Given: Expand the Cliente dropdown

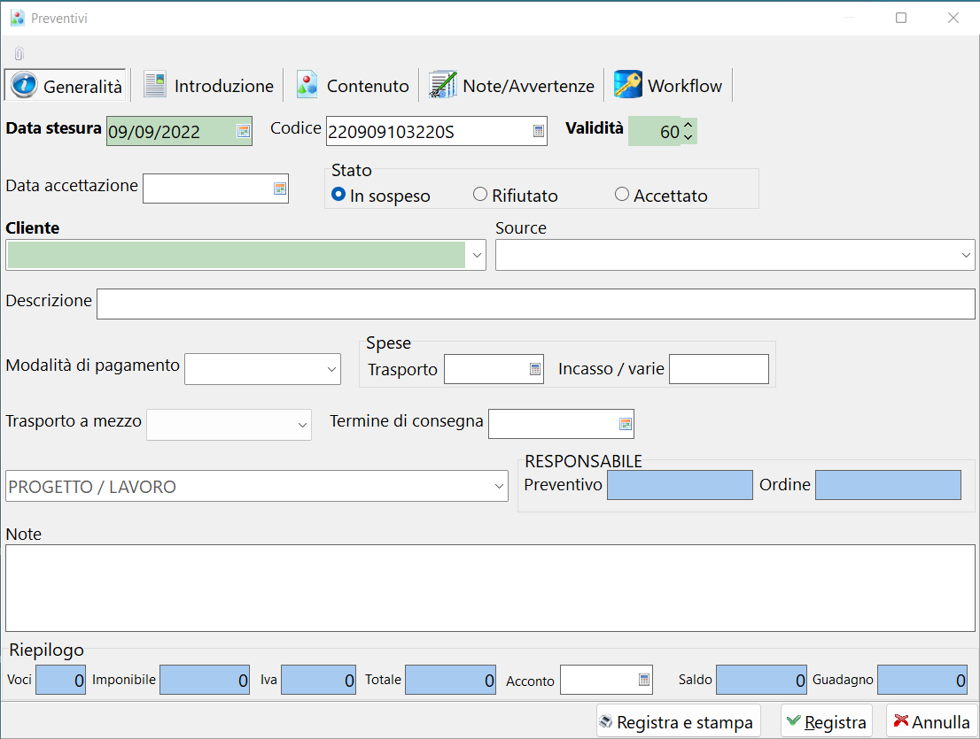Looking at the screenshot, I should [x=477, y=256].
